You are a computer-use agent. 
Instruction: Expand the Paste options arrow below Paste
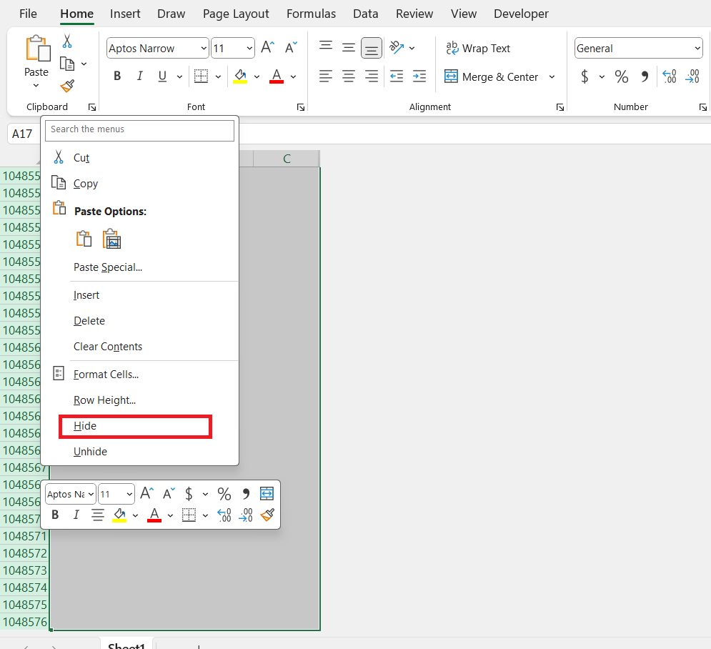pyautogui.click(x=36, y=86)
